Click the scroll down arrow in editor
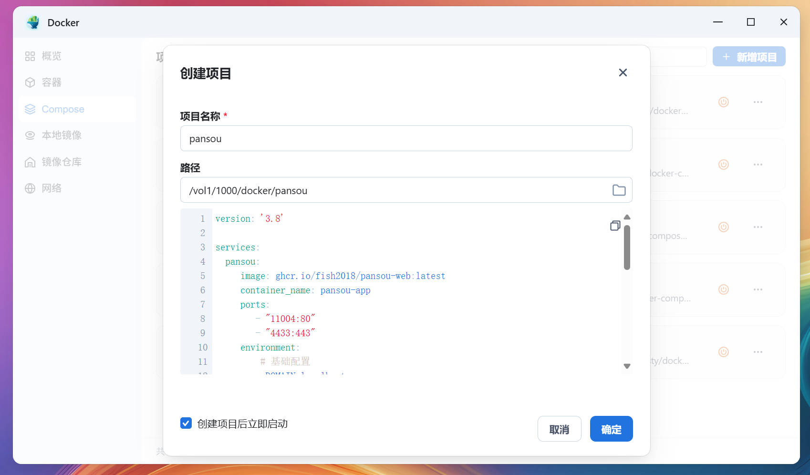This screenshot has width=810, height=475. [627, 366]
